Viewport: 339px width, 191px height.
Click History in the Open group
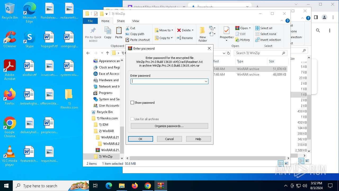(x=242, y=40)
